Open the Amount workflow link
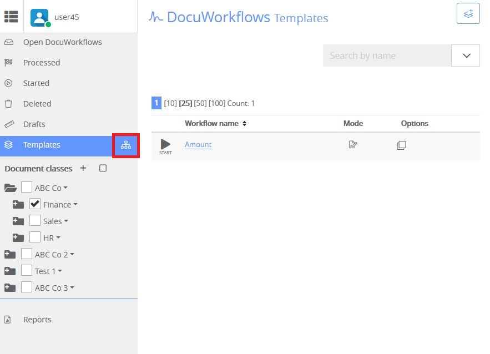 click(198, 144)
